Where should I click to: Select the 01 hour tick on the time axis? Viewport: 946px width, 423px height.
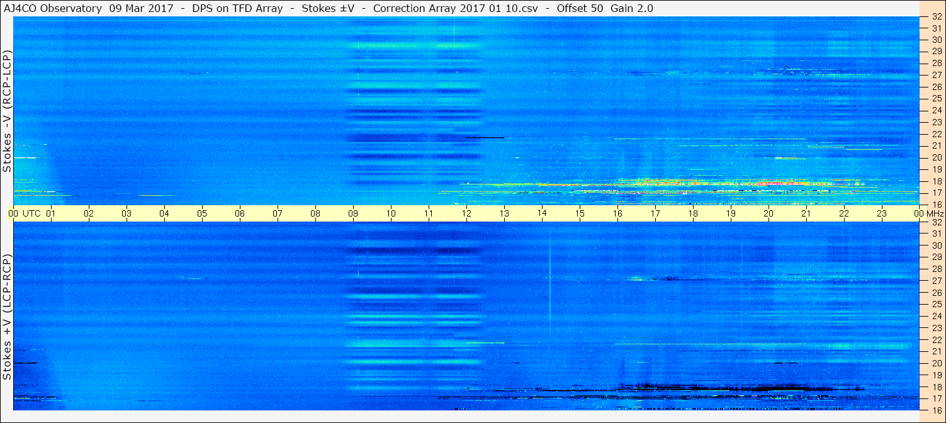click(51, 214)
